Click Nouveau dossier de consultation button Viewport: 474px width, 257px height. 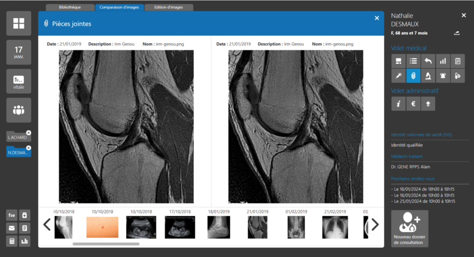[409, 228]
